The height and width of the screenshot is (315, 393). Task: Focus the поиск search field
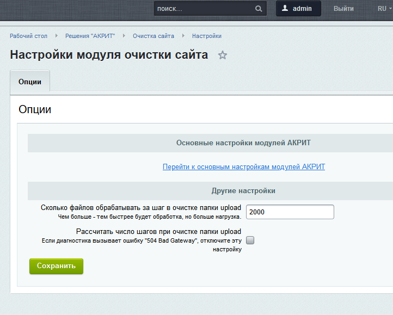[x=204, y=9]
